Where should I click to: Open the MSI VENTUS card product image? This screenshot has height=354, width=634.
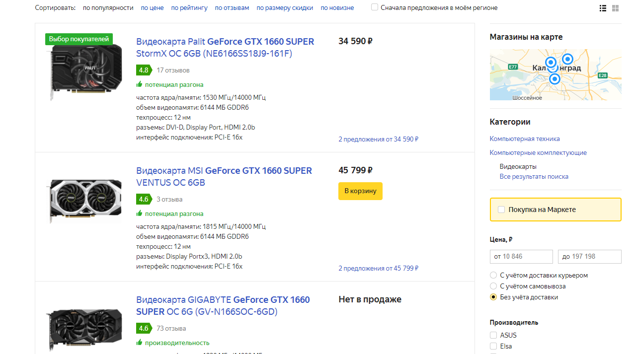85,201
